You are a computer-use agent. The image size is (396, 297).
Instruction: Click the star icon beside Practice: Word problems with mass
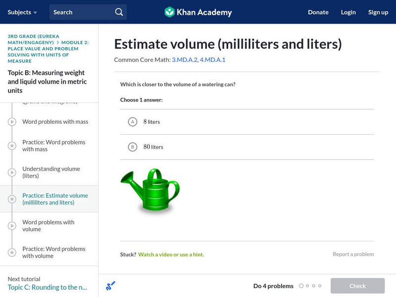click(x=12, y=146)
